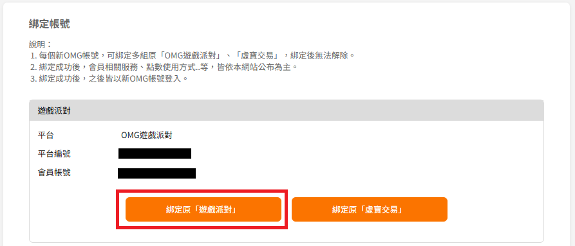575x246 pixels.
Task: Click the redacted 會員帳號 value
Action: [156, 173]
